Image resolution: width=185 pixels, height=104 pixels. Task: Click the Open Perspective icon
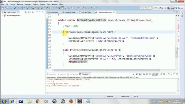(x=156, y=8)
